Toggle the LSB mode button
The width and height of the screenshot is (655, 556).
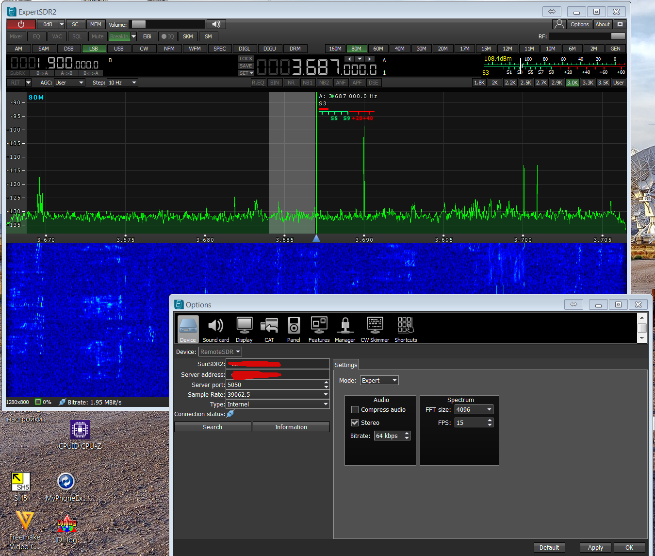pyautogui.click(x=94, y=49)
